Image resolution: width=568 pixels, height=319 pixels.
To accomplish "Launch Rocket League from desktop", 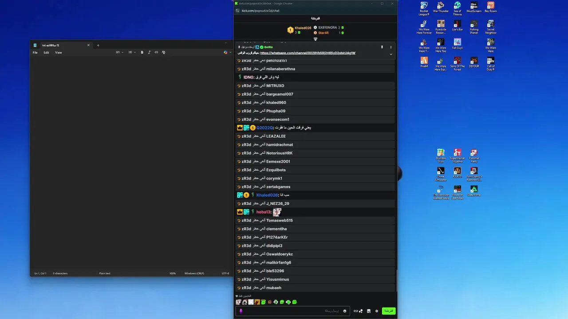I will [x=424, y=8].
